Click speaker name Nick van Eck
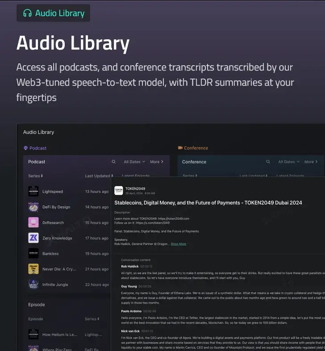 130,331
